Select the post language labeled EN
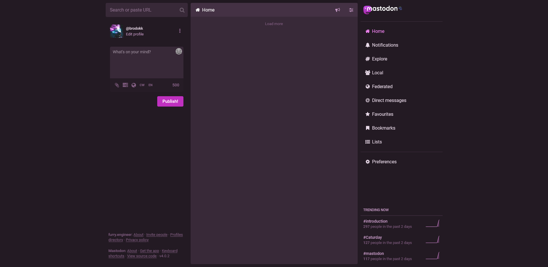Viewport: 548px width, 267px height. click(150, 85)
